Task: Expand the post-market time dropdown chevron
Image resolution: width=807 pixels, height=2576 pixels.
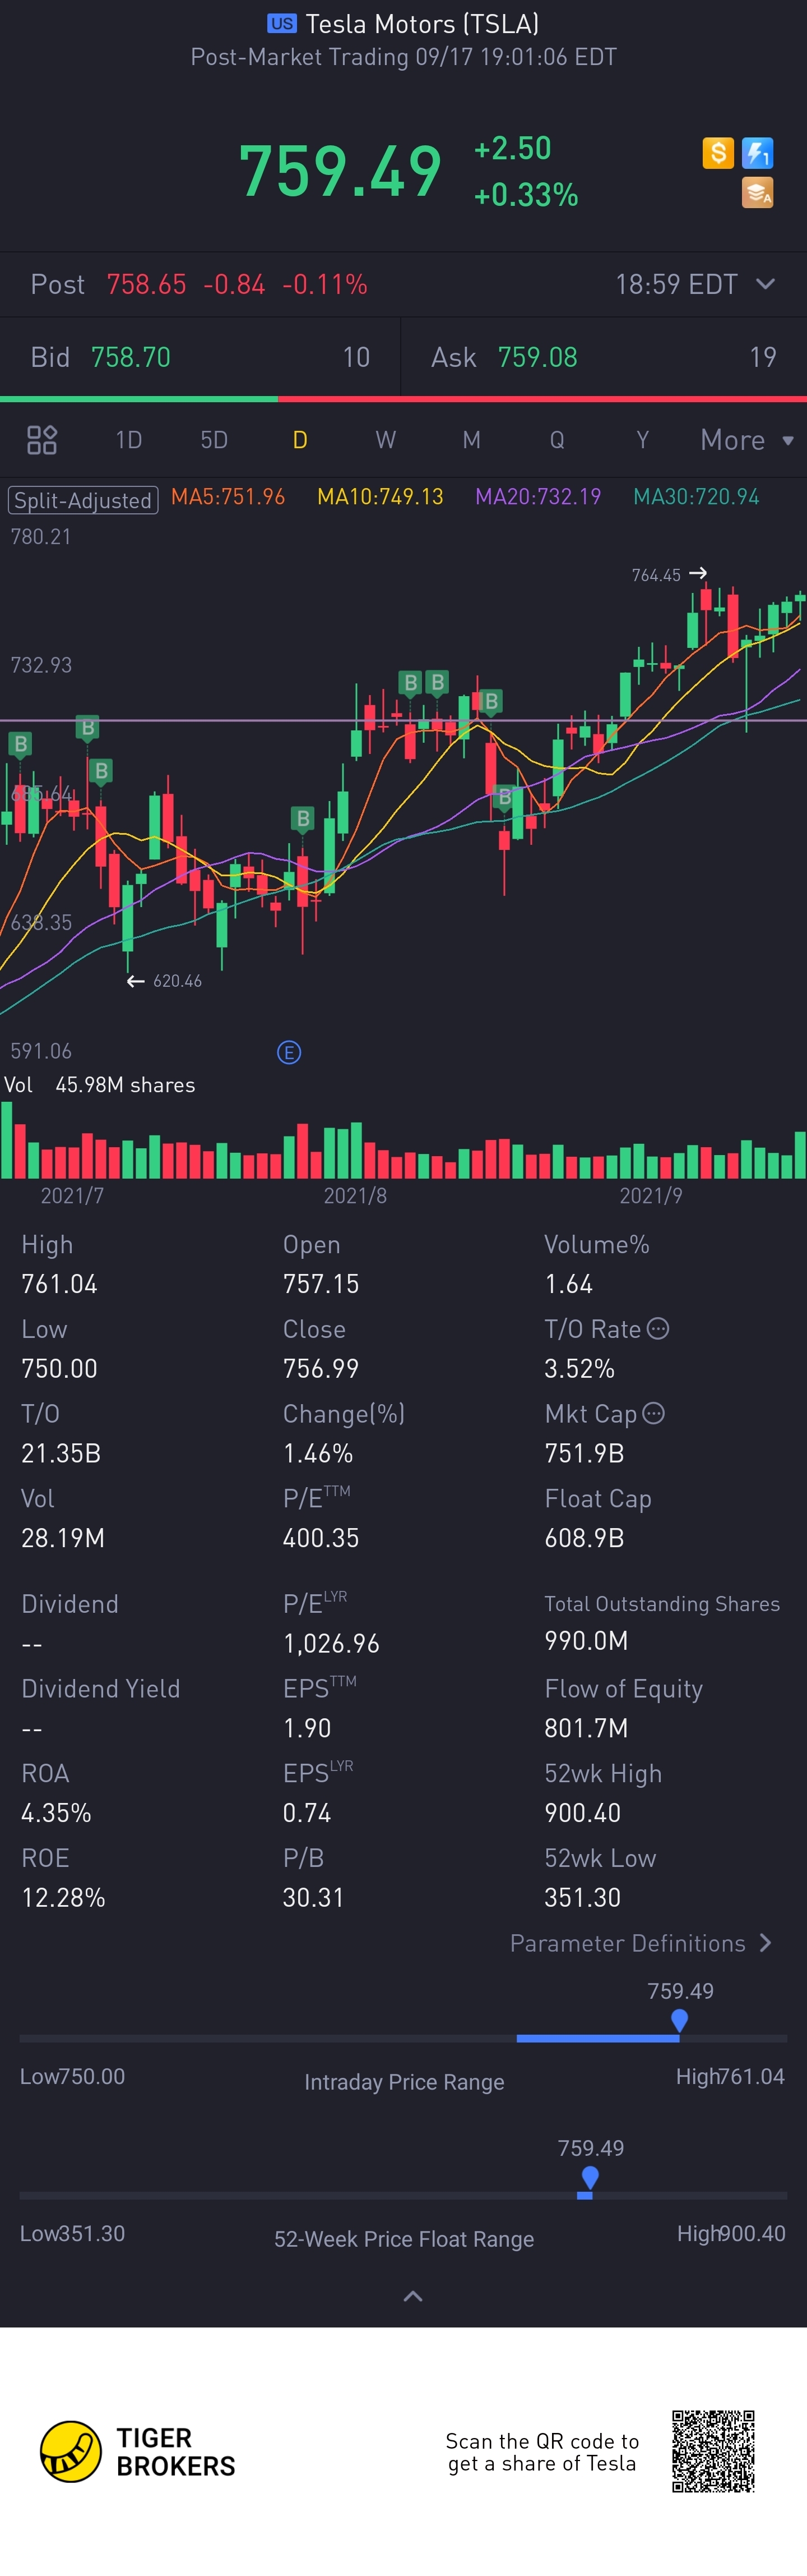Action: 765,284
